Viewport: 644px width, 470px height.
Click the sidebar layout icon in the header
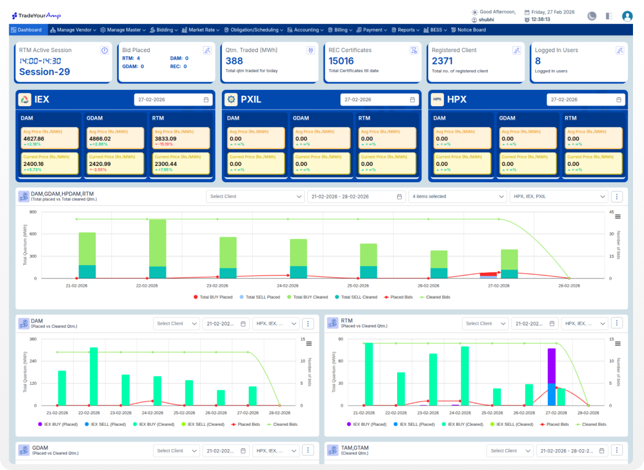coord(609,16)
